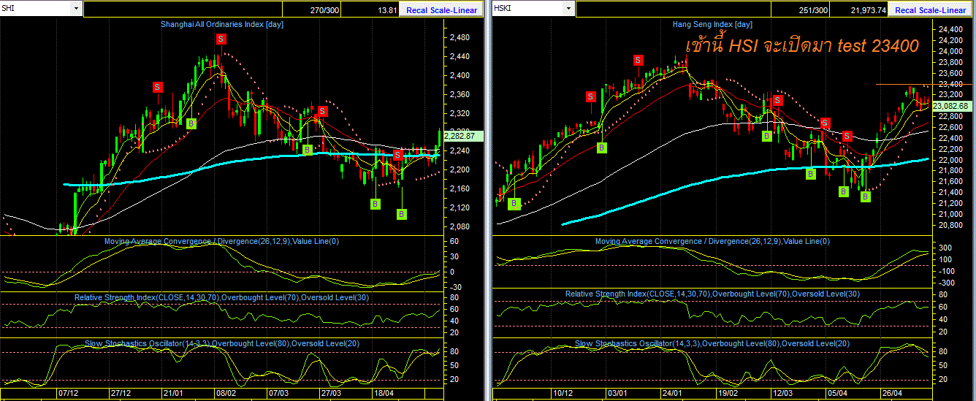Select the 13.81 value field
Screen dimensions: 976x401
[370, 9]
